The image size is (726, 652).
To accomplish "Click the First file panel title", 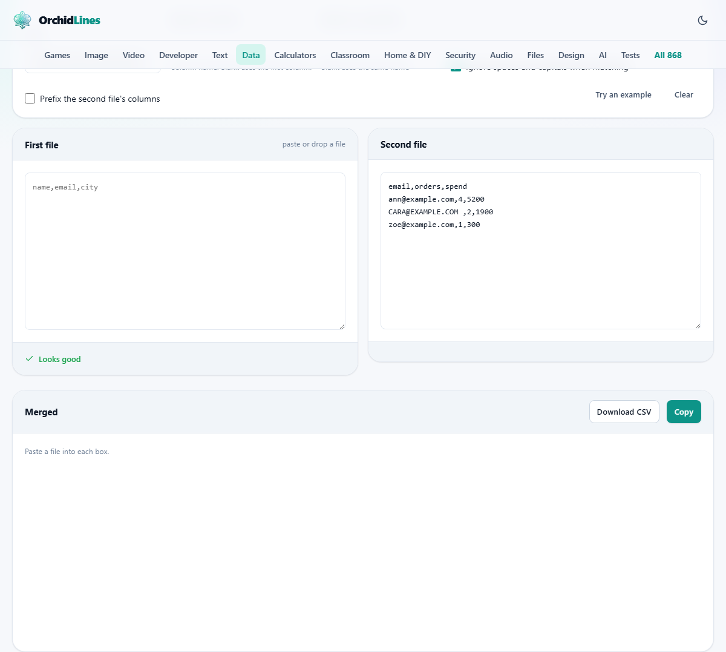I will click(x=42, y=145).
